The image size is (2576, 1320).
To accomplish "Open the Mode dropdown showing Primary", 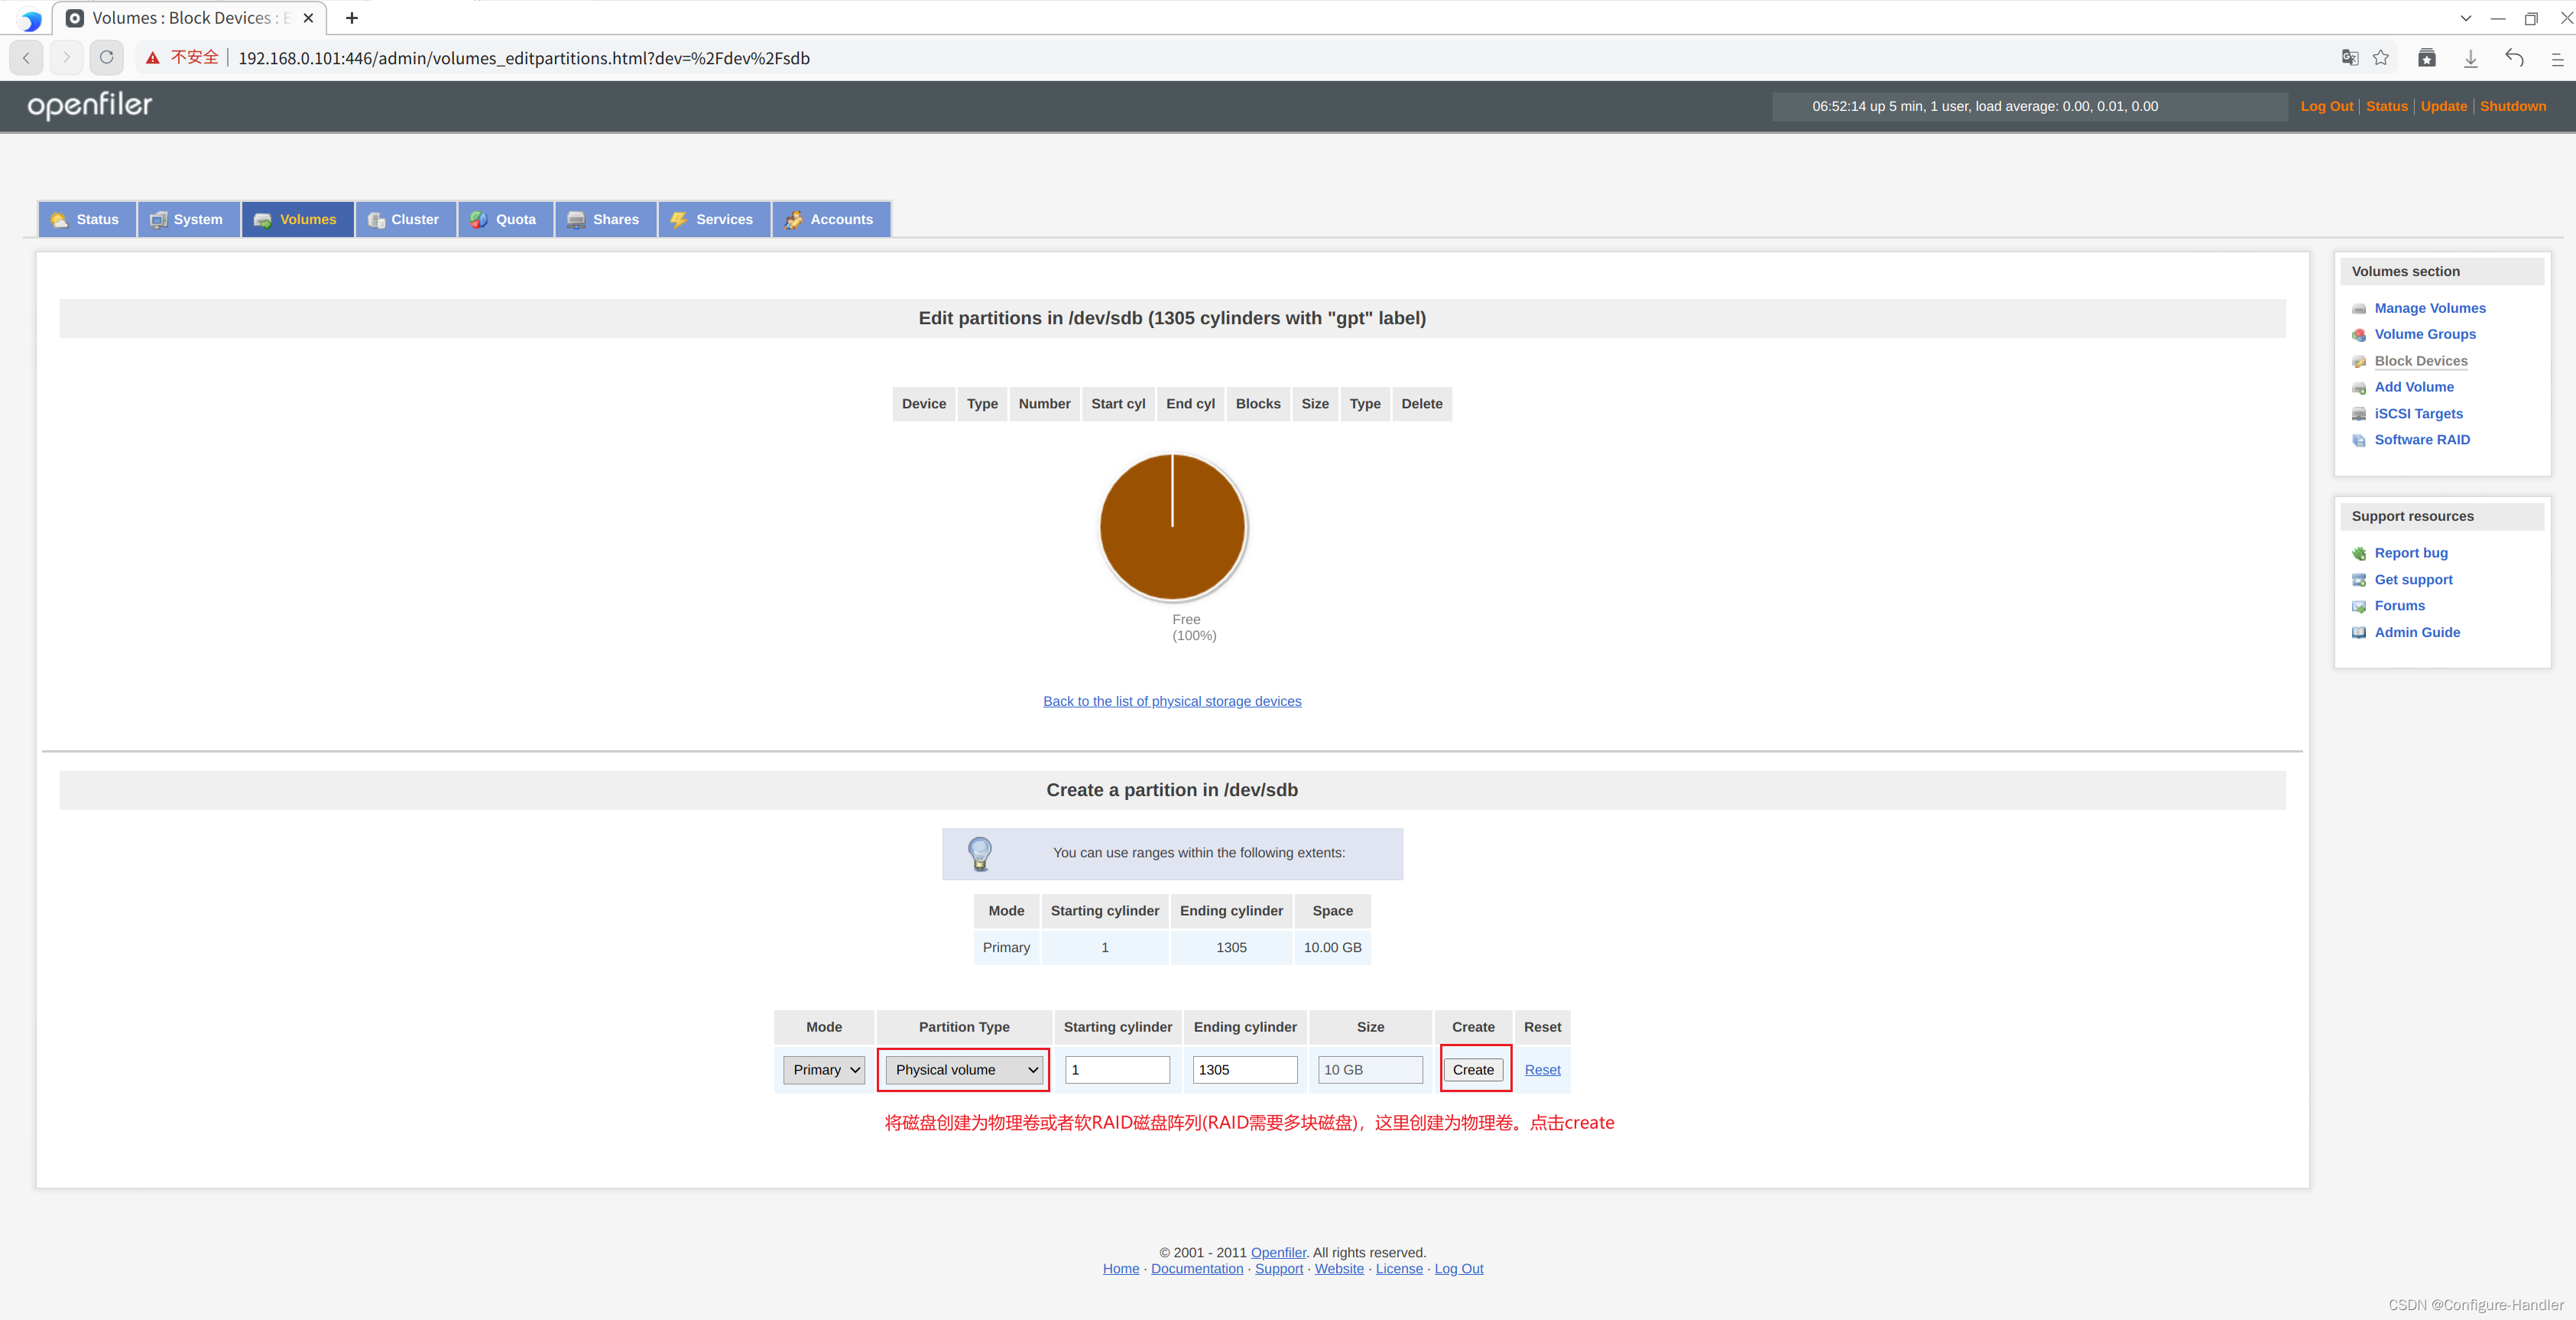I will (823, 1069).
